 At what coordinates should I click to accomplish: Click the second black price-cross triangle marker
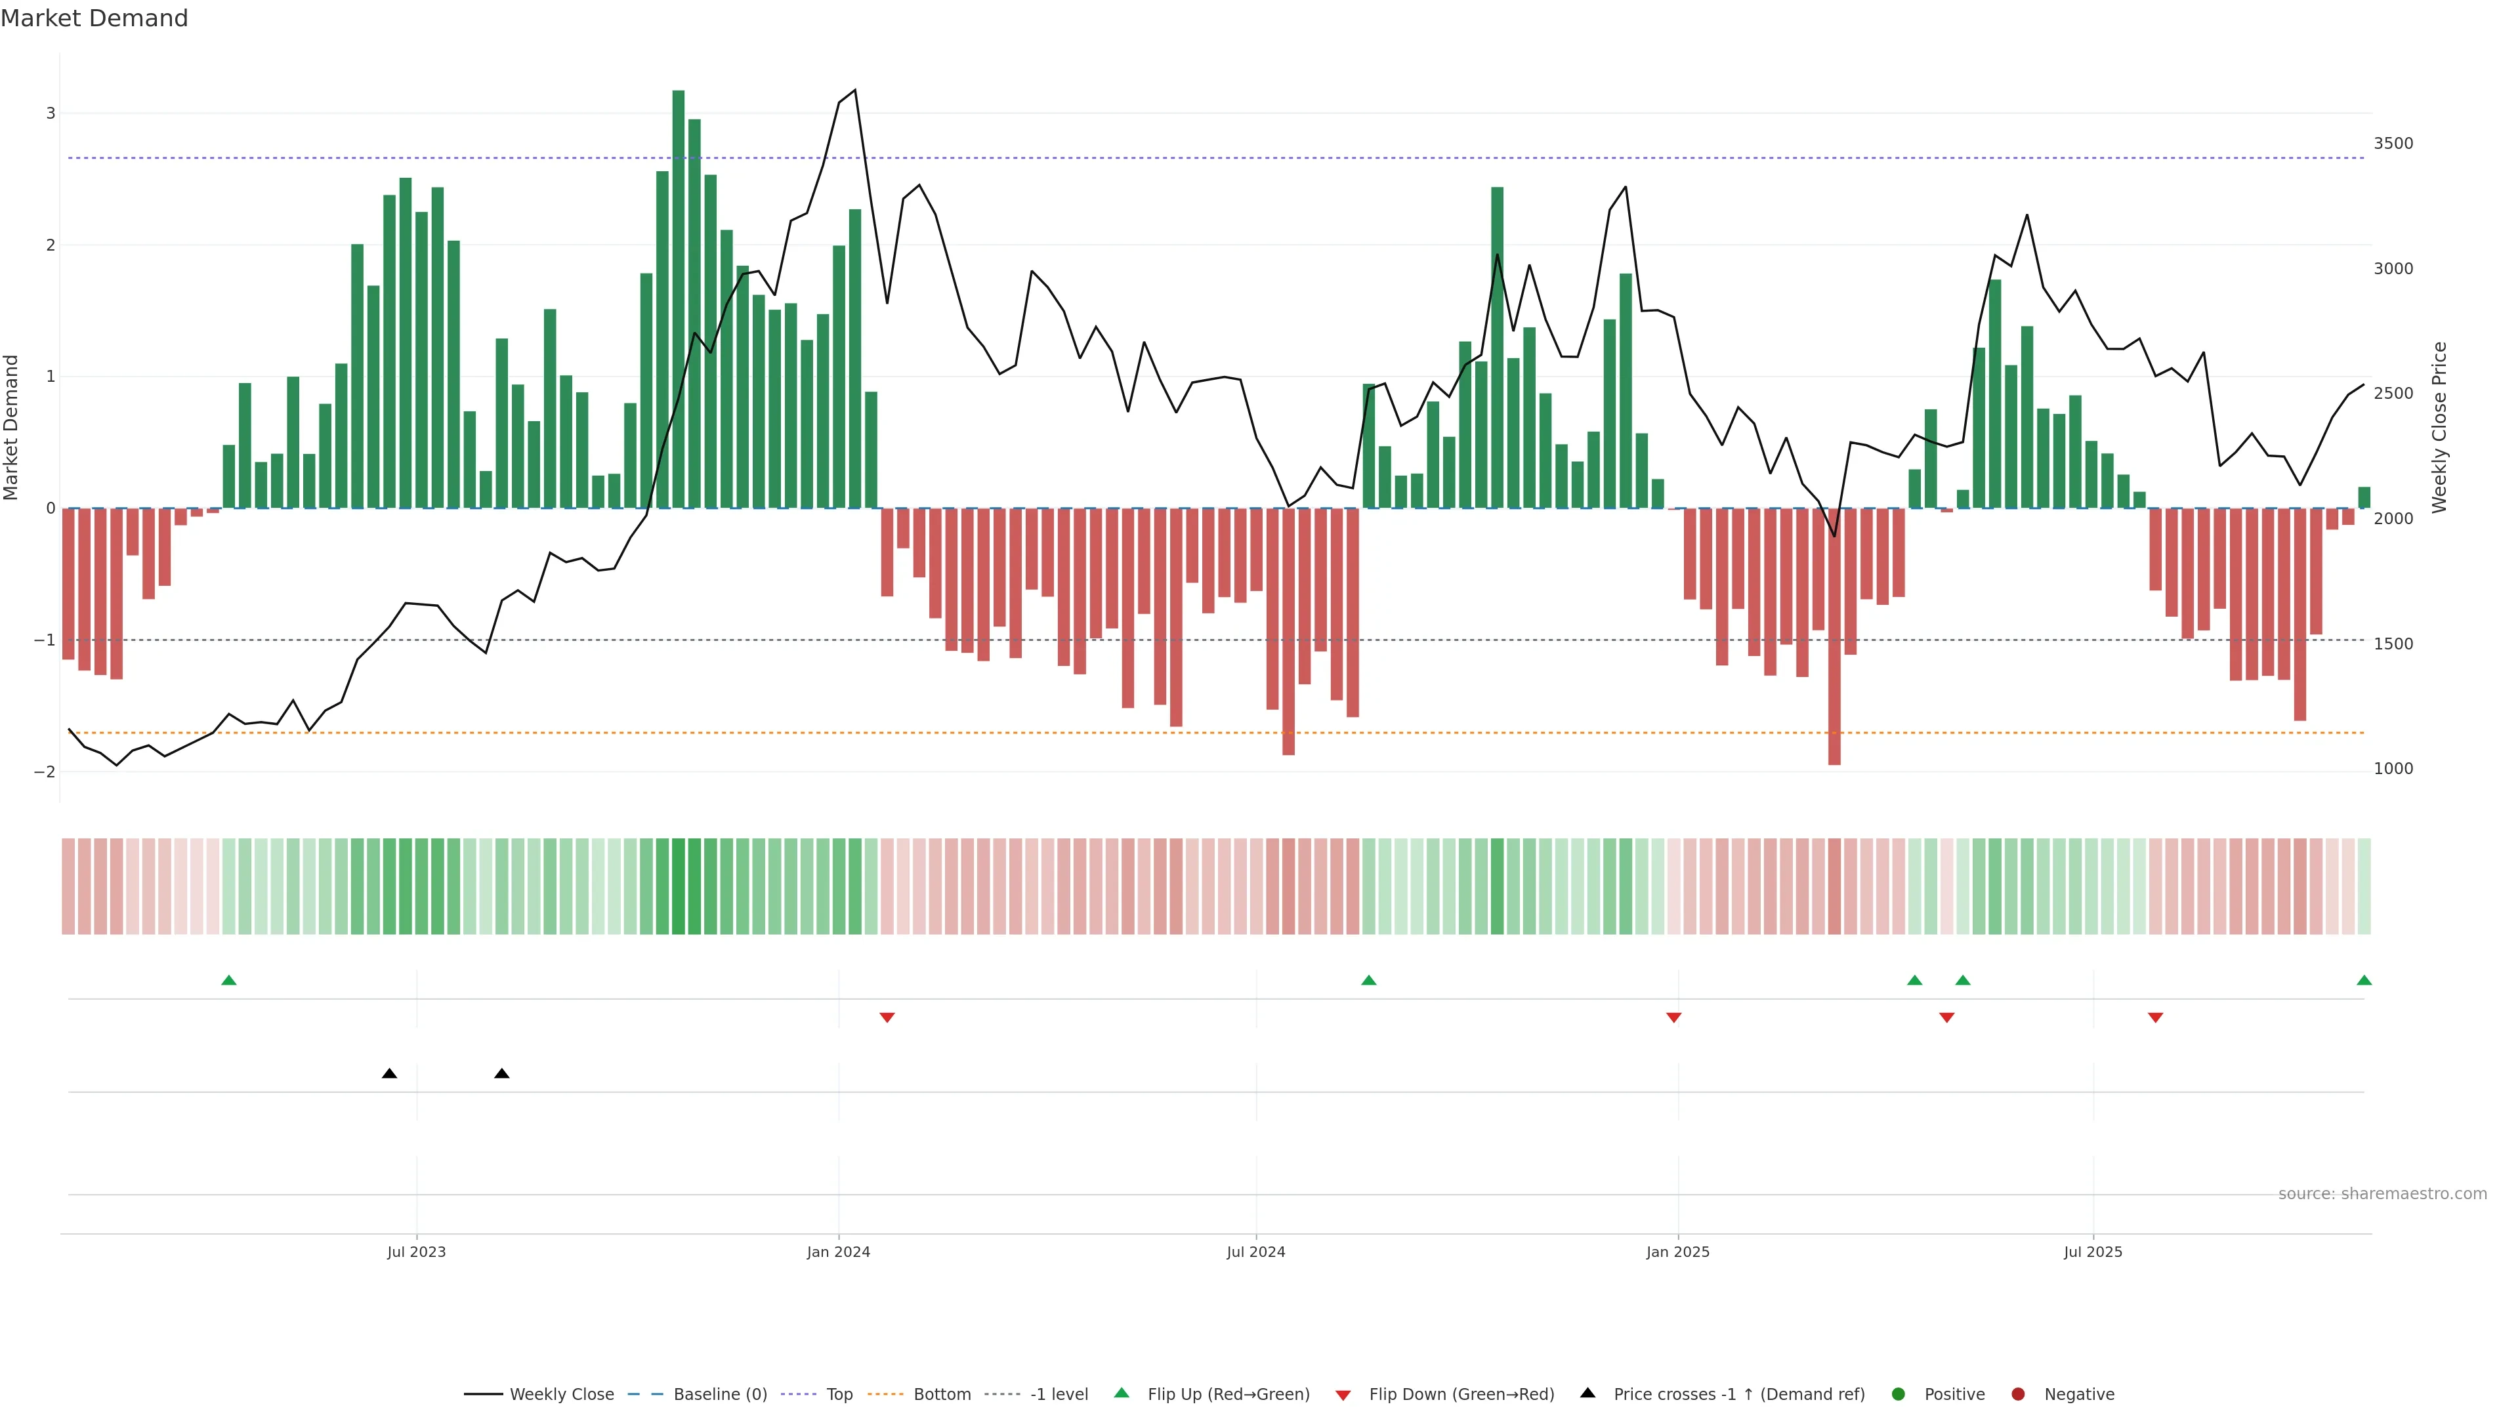[502, 1074]
